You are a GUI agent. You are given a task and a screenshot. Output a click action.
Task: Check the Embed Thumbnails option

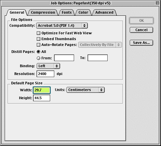38,39
